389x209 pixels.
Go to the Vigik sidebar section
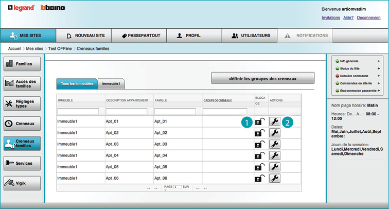point(21,182)
